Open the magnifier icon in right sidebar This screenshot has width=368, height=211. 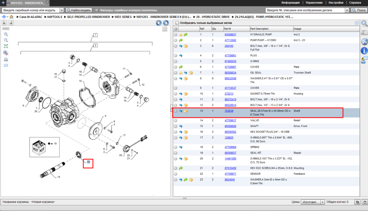click(364, 23)
